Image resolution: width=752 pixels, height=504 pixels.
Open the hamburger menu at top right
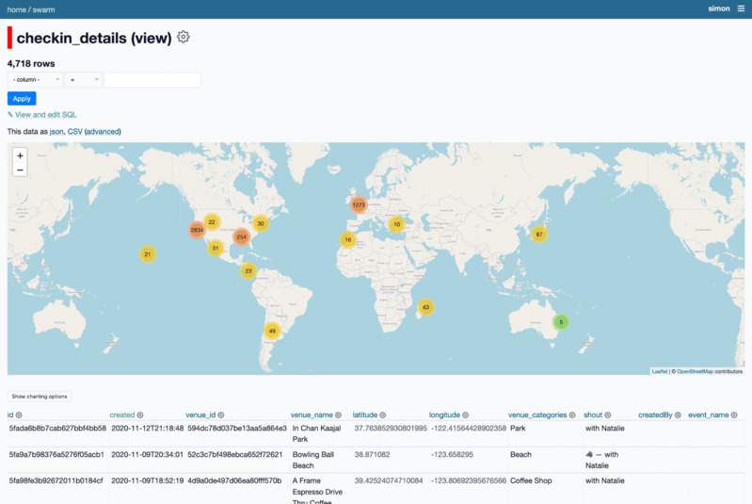click(741, 8)
